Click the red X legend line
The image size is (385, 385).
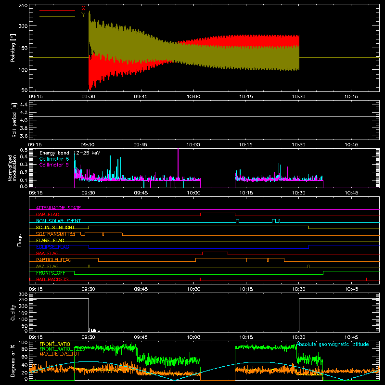click(57, 10)
